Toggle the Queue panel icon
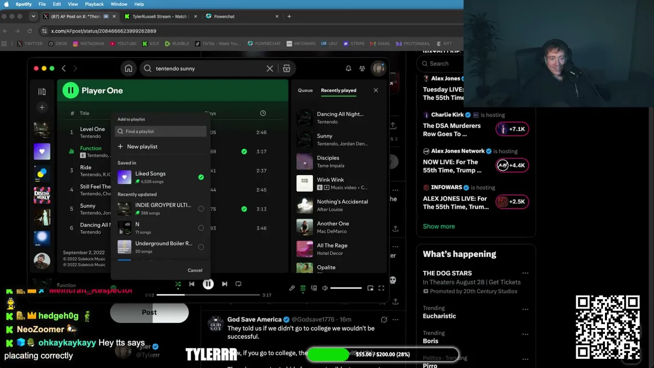The height and width of the screenshot is (368, 654). (302, 288)
